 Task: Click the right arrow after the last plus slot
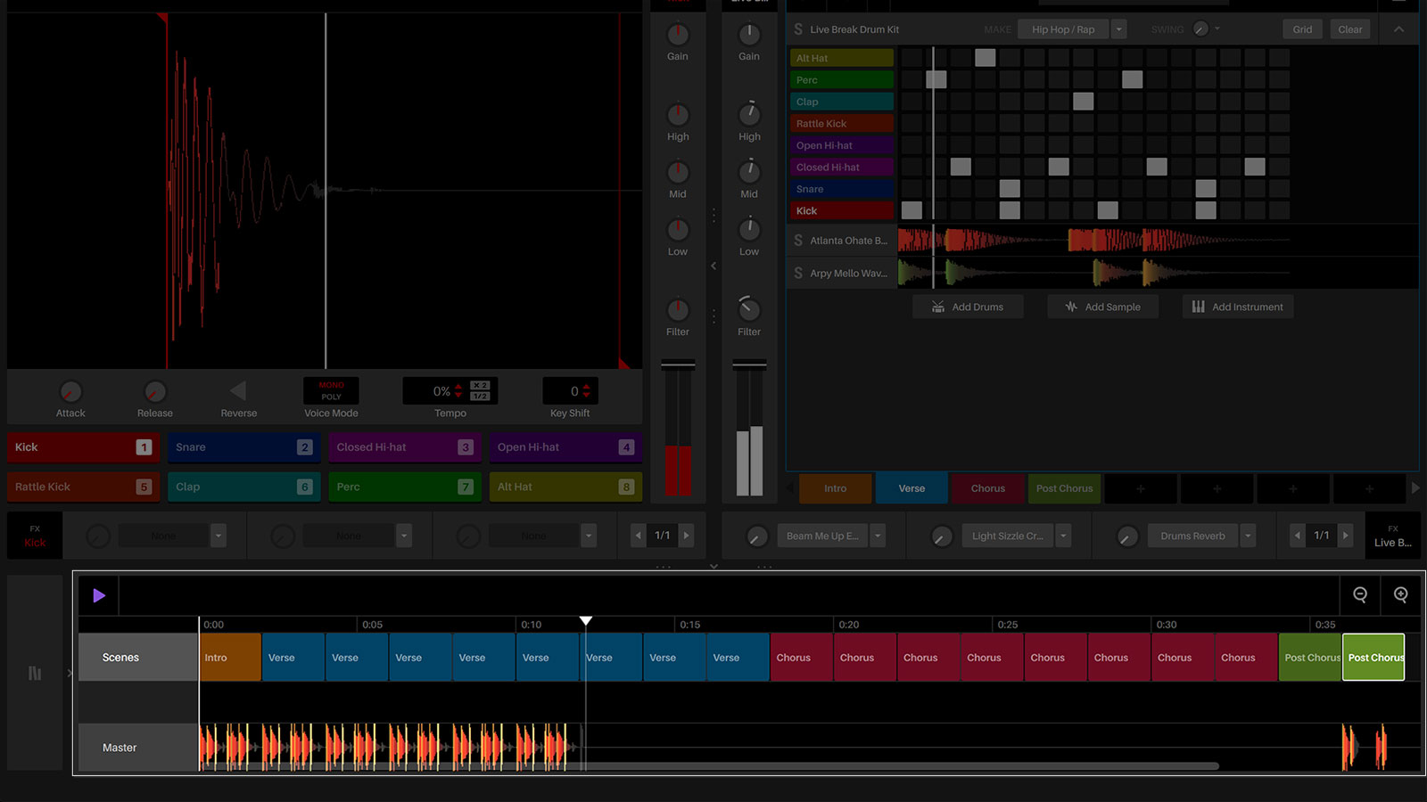pos(1415,488)
